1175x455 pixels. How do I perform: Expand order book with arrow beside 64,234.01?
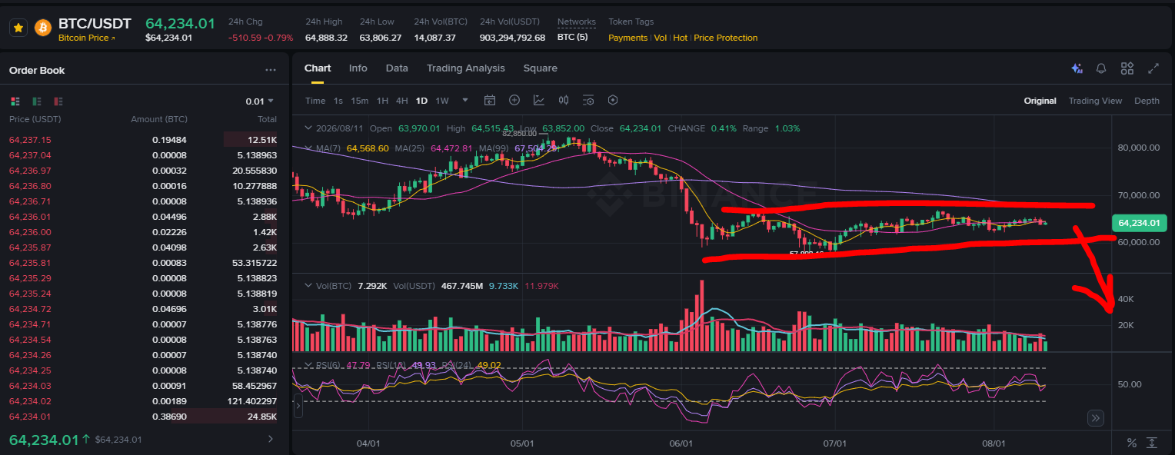pos(270,440)
